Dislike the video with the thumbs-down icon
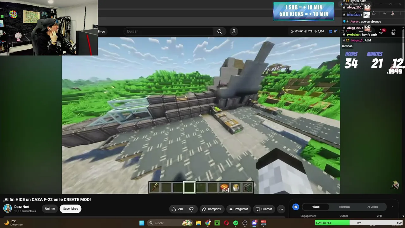The height and width of the screenshot is (228, 405). coord(191,209)
